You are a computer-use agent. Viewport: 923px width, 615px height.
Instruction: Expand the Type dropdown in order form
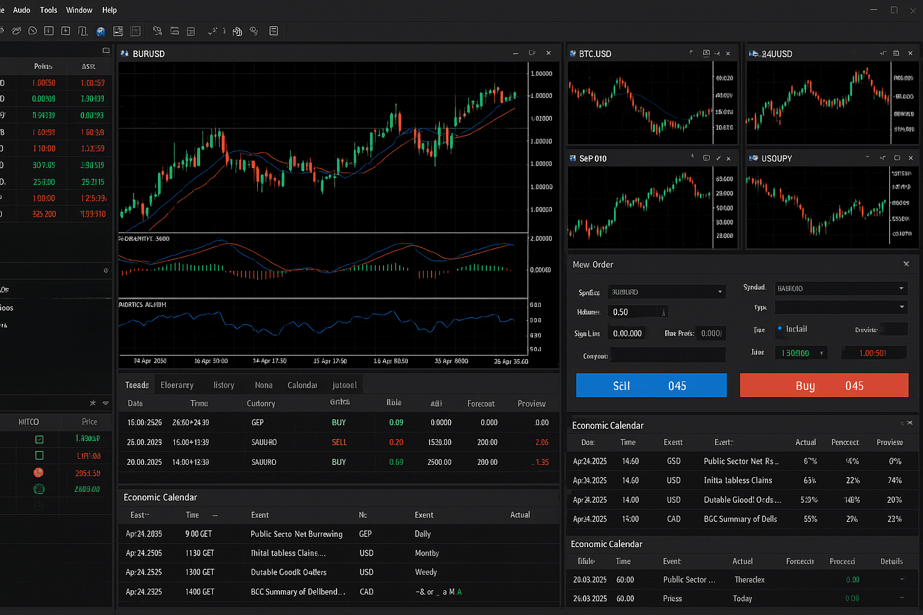point(901,307)
